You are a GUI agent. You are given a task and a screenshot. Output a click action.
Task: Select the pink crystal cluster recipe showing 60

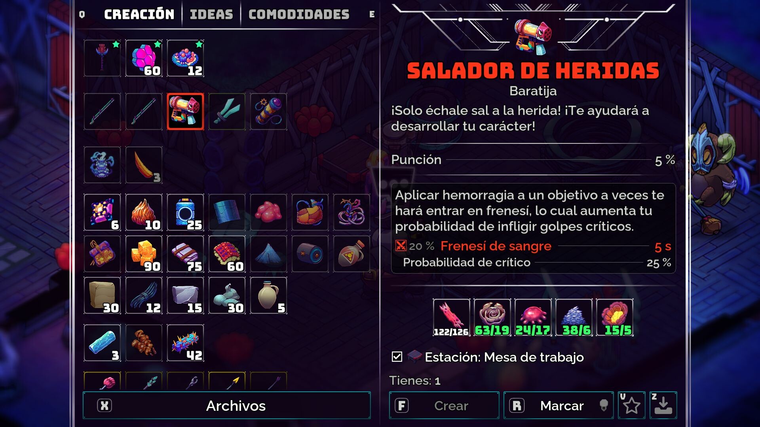144,58
